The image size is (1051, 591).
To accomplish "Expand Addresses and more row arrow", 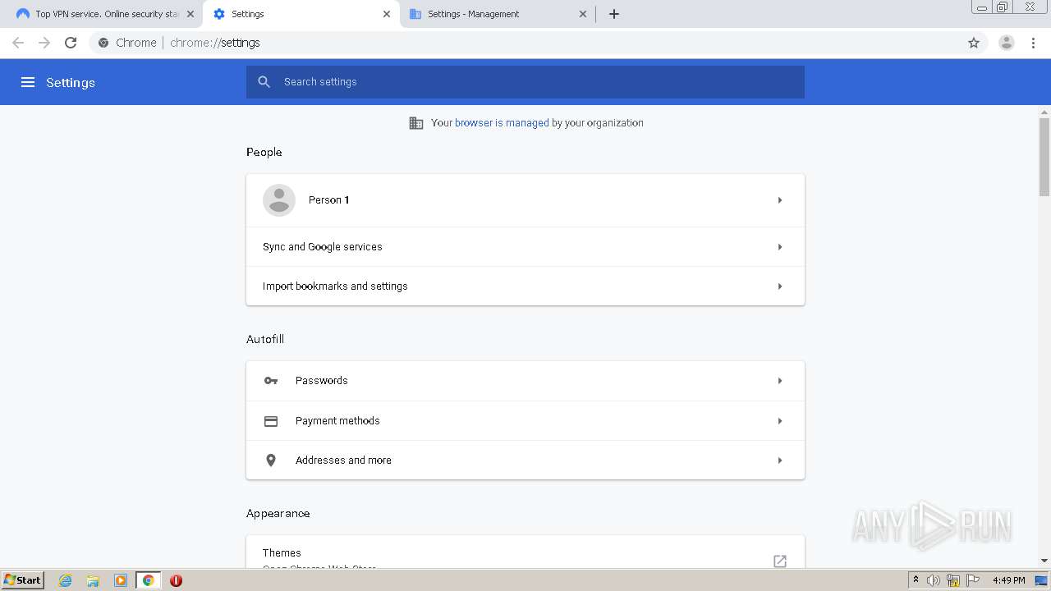I will pos(780,460).
